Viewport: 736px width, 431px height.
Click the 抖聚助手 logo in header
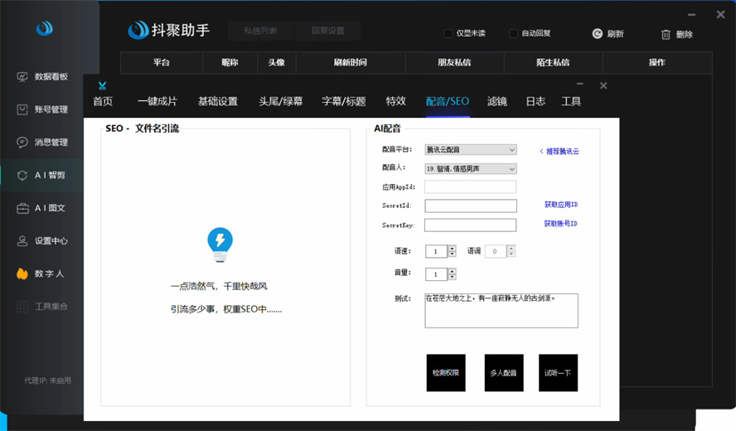[x=168, y=30]
